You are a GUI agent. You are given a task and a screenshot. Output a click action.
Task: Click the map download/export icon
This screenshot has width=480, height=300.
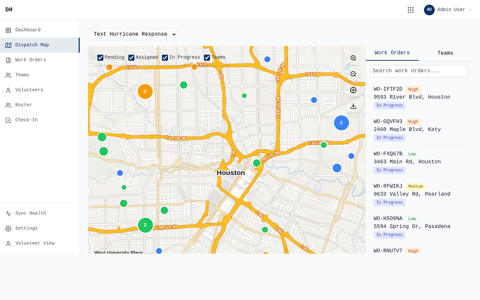pyautogui.click(x=353, y=106)
